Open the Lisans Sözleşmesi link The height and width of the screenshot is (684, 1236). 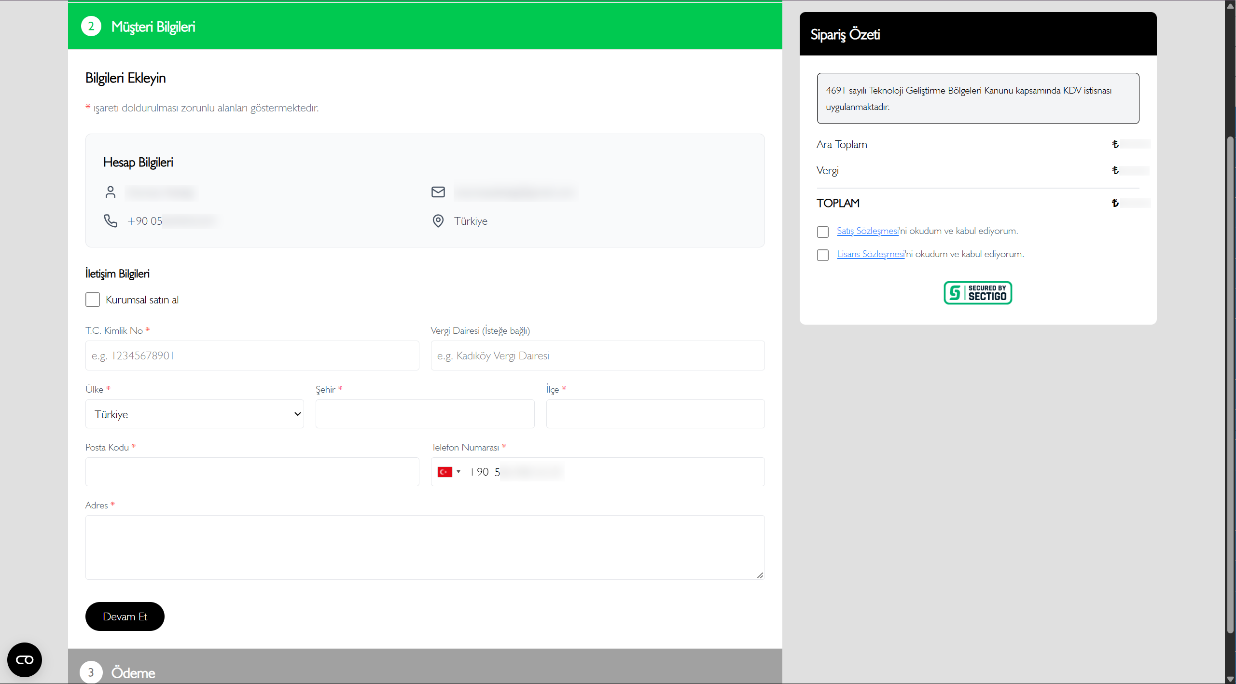[x=871, y=254]
